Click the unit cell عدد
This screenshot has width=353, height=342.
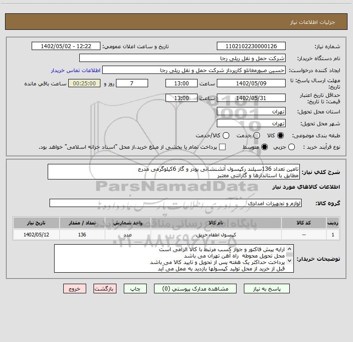point(127,235)
